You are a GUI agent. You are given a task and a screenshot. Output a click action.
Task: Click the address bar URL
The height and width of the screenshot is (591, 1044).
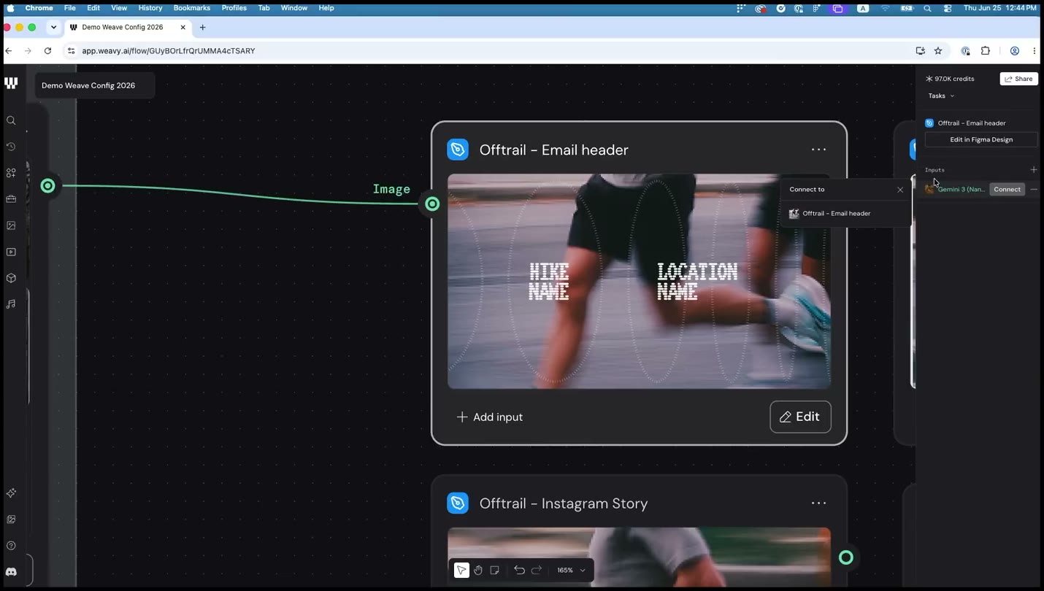(x=169, y=51)
